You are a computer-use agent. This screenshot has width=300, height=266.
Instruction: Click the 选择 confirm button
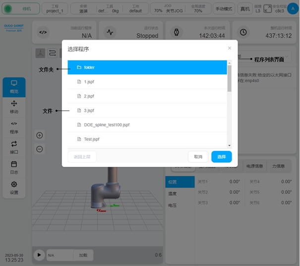221,157
